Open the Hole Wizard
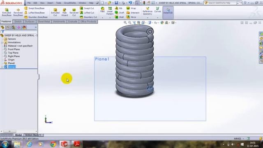 (x=65, y=12)
